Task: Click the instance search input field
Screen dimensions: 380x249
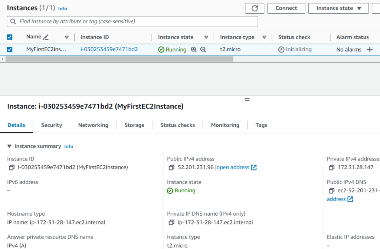Action: coord(132,21)
